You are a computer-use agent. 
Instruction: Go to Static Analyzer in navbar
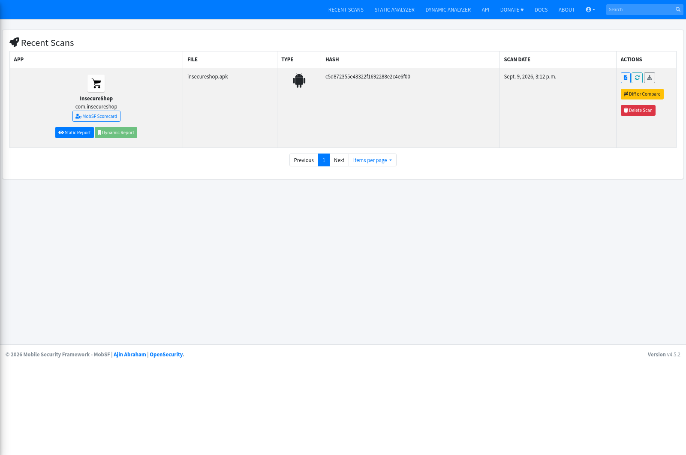pyautogui.click(x=394, y=9)
